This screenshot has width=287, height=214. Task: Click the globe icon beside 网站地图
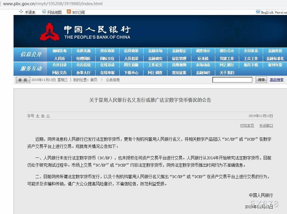pyautogui.click(x=44, y=12)
